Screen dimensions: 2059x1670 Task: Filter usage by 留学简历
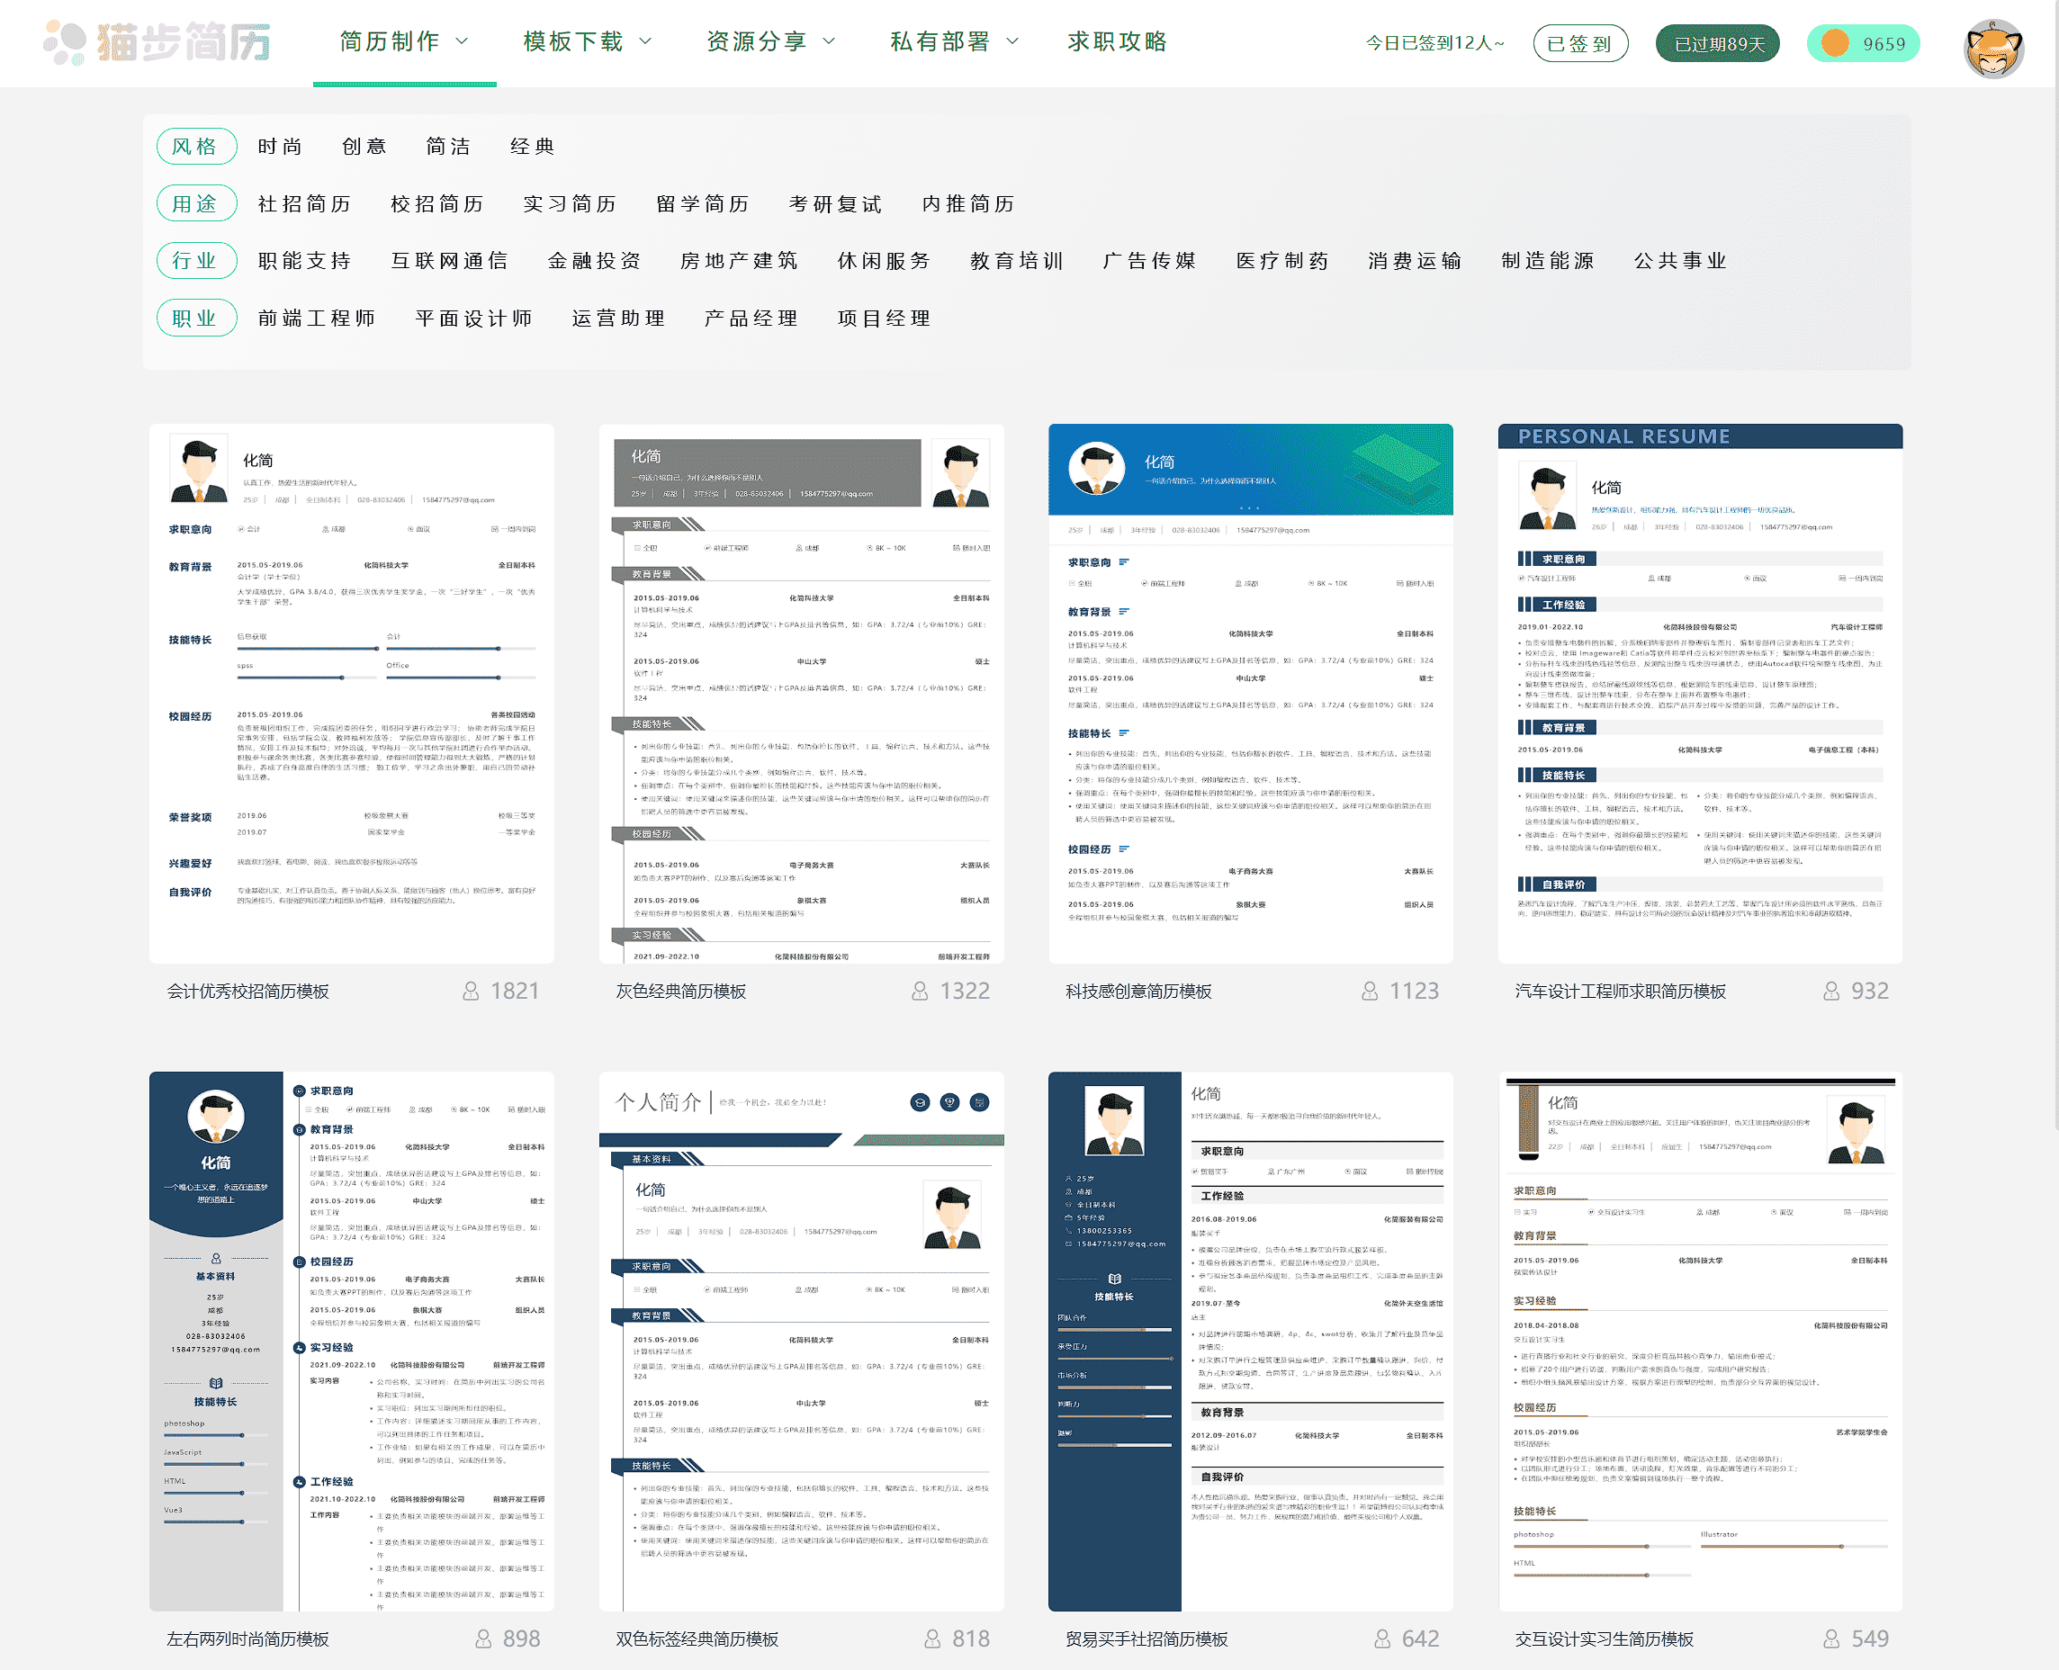pyautogui.click(x=704, y=204)
